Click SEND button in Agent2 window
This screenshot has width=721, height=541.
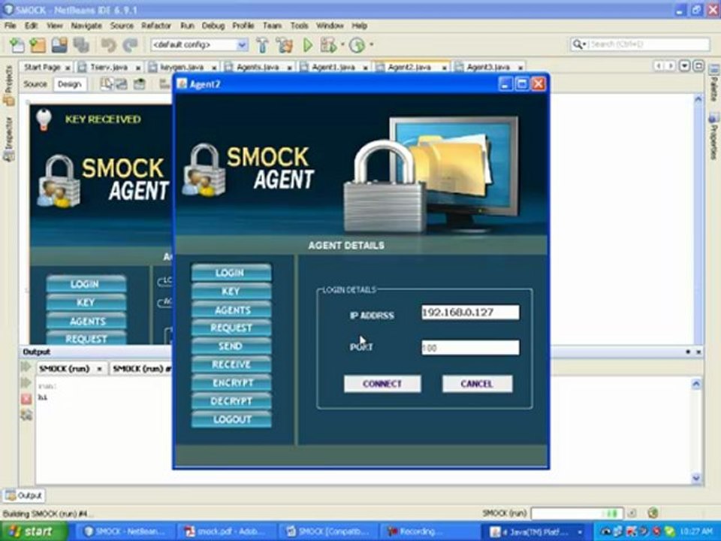point(231,346)
